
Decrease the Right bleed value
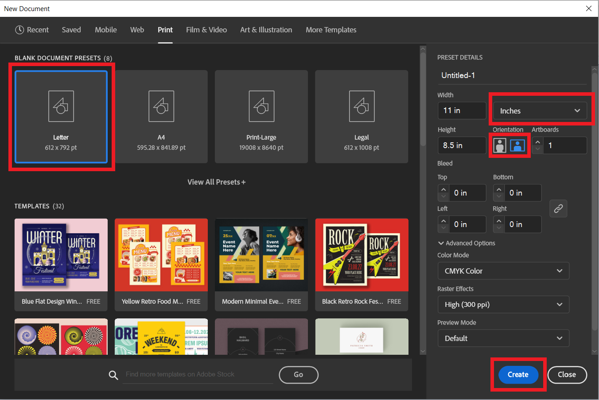pyautogui.click(x=498, y=228)
